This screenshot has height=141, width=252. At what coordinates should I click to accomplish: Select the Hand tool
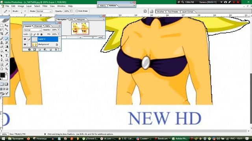[x=2, y=69]
